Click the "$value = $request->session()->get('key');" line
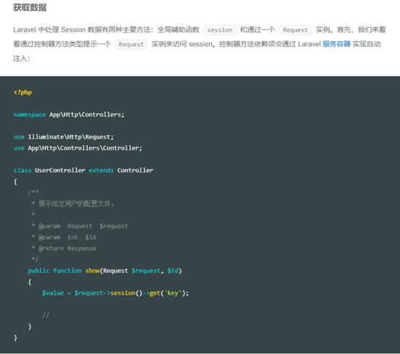The image size is (400, 354). [115, 293]
